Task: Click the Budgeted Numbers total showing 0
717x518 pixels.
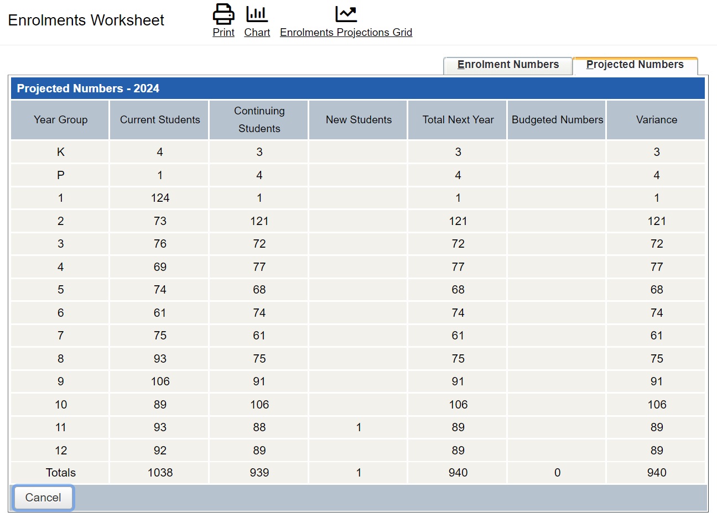Action: click(557, 473)
